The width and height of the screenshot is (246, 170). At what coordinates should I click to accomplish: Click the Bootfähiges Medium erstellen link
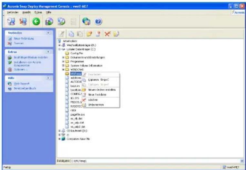31,58
